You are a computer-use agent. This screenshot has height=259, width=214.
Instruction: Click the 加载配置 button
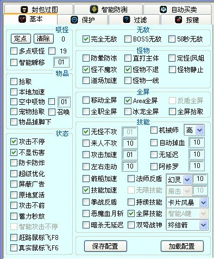[182, 246]
